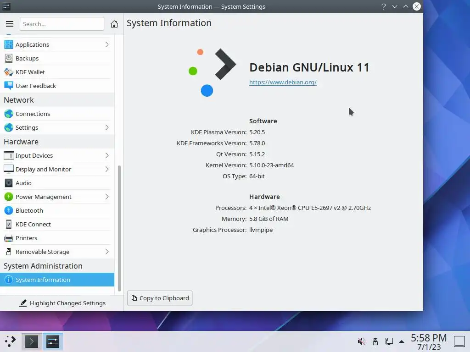Click the Display and Monitor icon
Image resolution: width=470 pixels, height=352 pixels.
point(9,170)
